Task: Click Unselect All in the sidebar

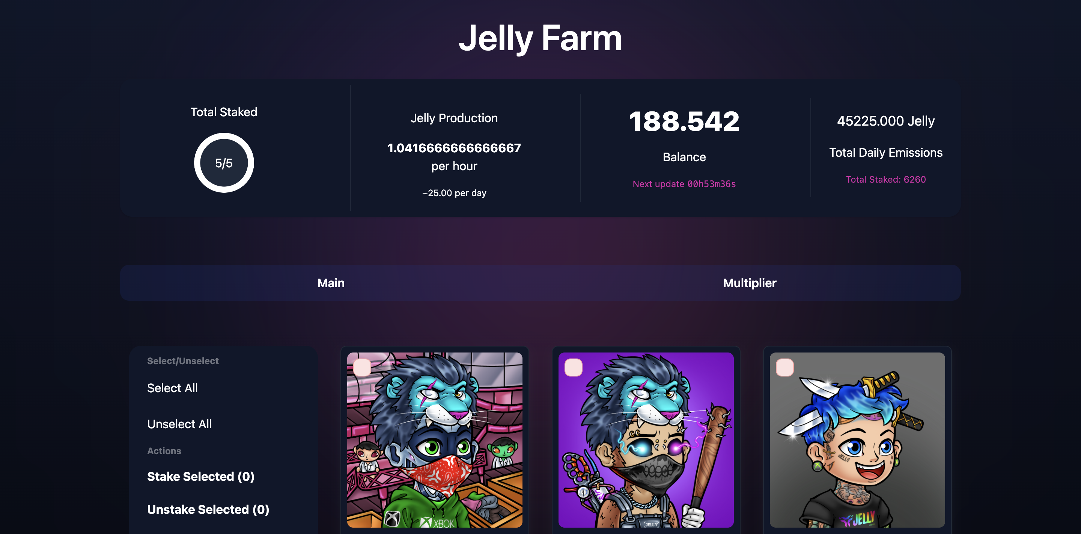Action: coord(179,424)
